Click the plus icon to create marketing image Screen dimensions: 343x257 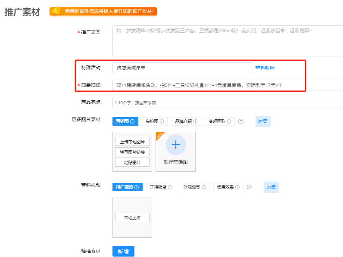point(175,145)
